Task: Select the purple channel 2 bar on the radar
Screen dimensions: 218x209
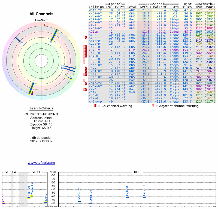Action: tap(32, 93)
